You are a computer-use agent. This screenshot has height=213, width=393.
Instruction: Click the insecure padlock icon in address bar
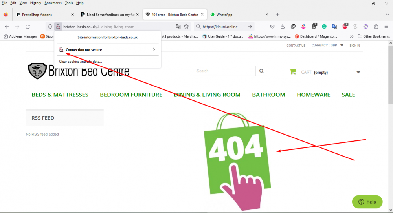pyautogui.click(x=58, y=27)
